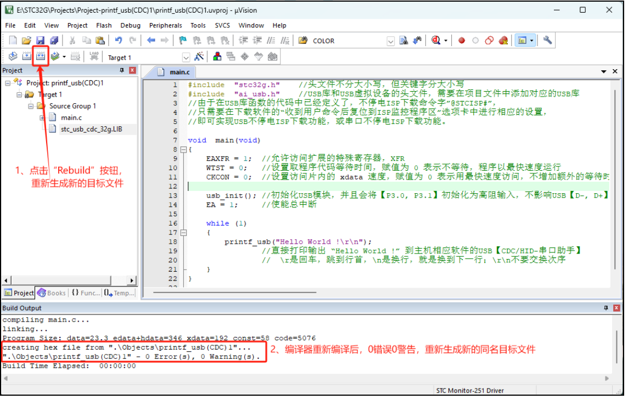This screenshot has height=399, width=628.
Task: Click the Rebuild all target files icon
Action: point(41,57)
